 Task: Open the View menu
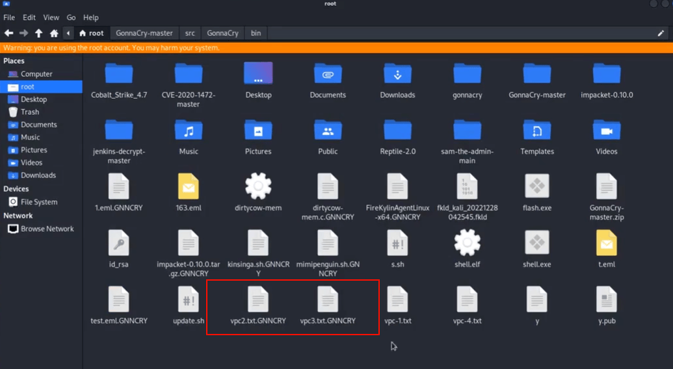tap(51, 18)
